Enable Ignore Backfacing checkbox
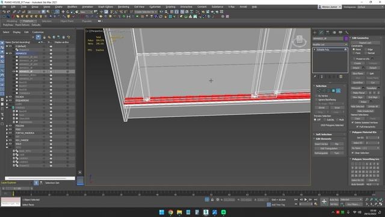Screen dimensions: 385x217 316,99
